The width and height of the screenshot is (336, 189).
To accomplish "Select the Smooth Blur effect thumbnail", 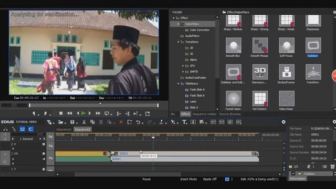I will pos(233,46).
